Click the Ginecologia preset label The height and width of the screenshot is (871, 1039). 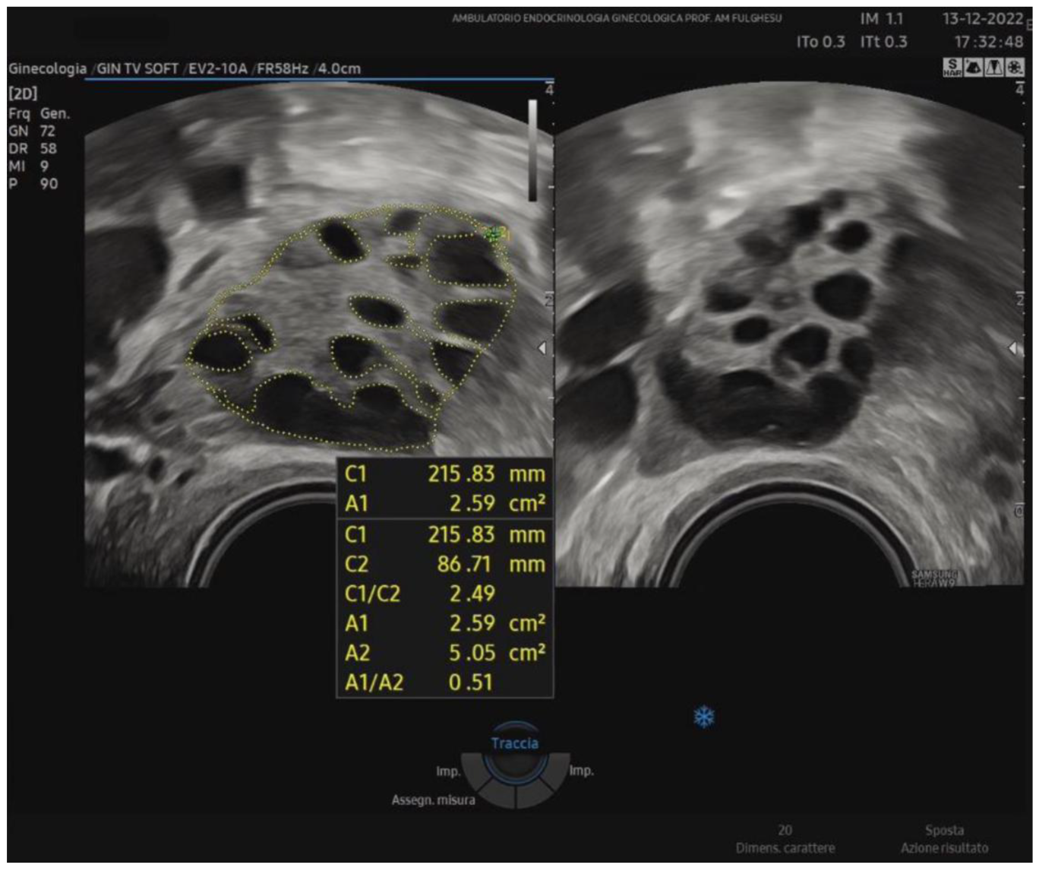pyautogui.click(x=47, y=68)
